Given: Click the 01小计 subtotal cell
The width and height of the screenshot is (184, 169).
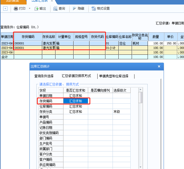Looking at the screenshot, I should pyautogui.click(x=112, y=48).
